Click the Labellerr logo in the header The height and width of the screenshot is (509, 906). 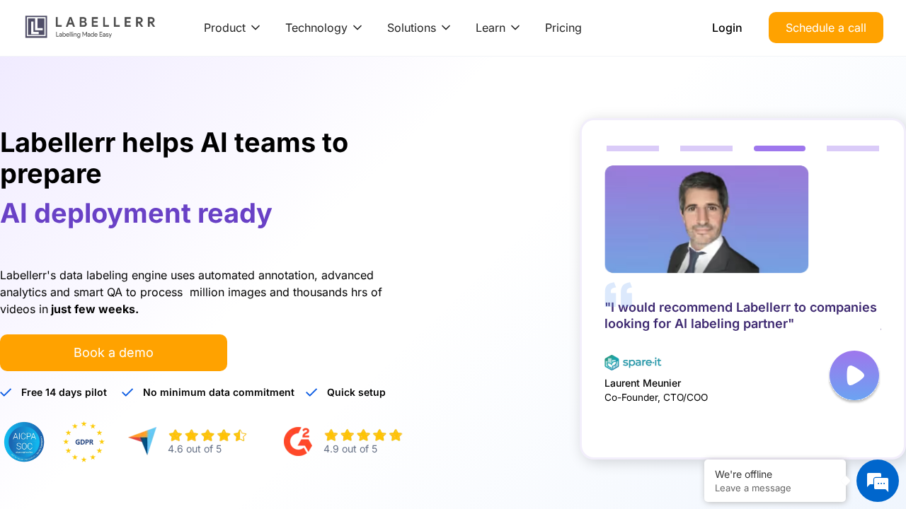point(91,27)
